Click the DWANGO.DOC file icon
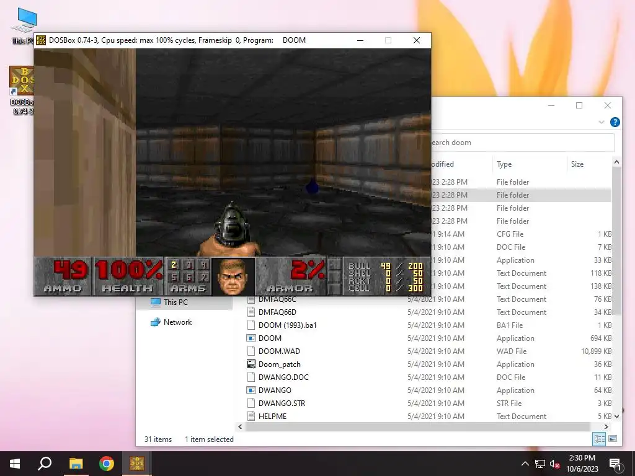 [251, 377]
